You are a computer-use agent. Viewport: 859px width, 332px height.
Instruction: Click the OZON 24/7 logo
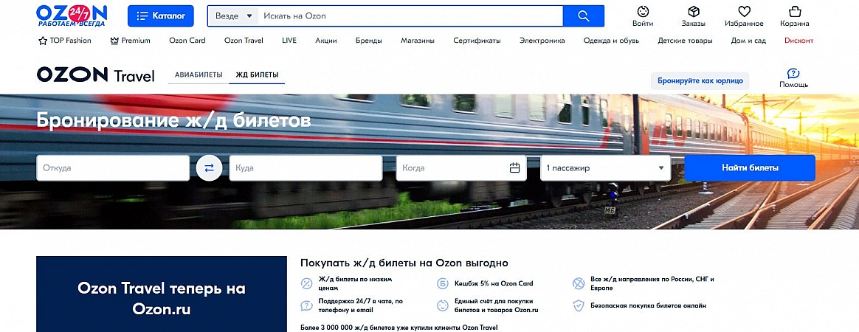click(72, 15)
